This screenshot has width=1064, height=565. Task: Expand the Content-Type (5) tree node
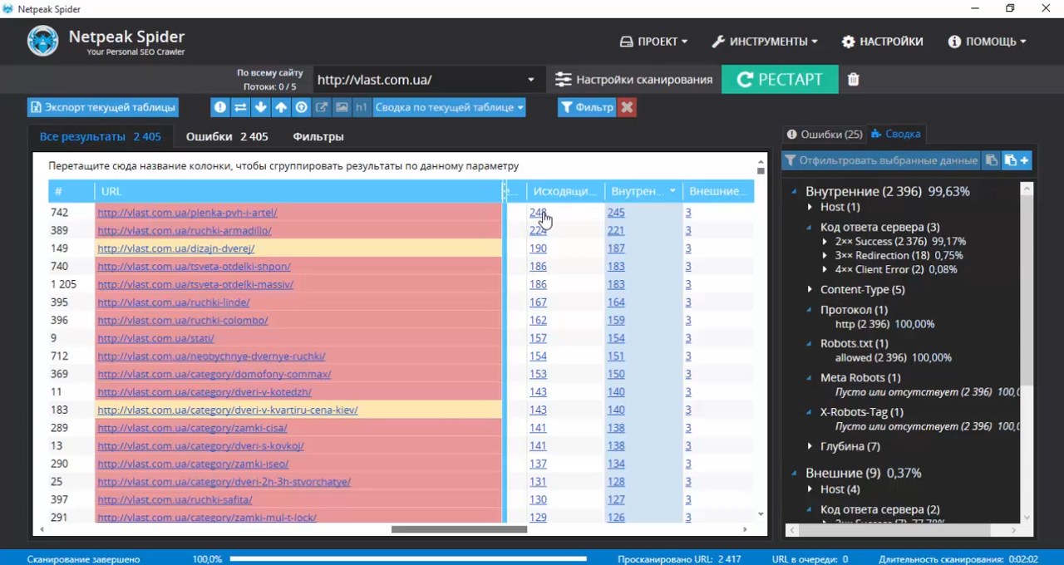coord(810,289)
